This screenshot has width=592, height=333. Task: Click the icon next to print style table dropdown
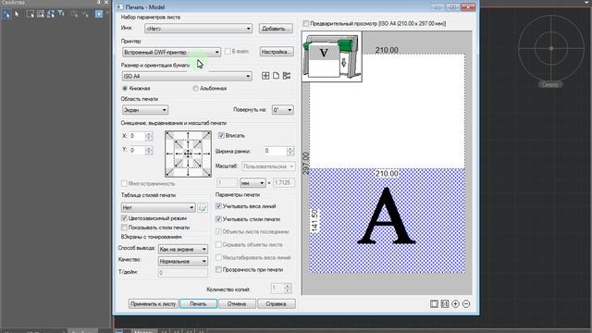[203, 207]
